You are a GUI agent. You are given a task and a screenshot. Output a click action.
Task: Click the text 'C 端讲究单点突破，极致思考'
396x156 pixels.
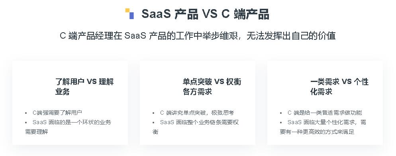click(197, 113)
